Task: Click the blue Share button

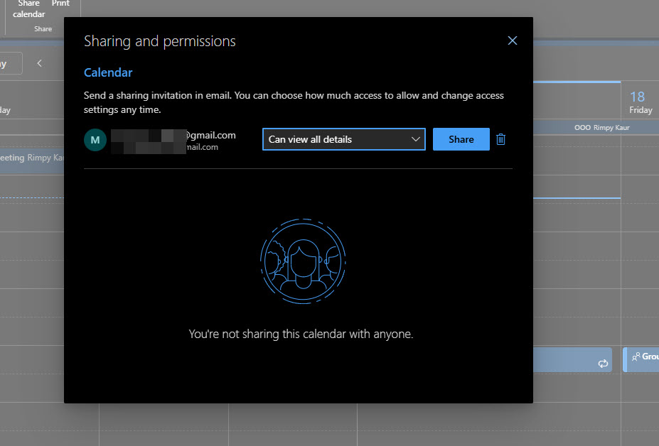Action: pos(461,139)
